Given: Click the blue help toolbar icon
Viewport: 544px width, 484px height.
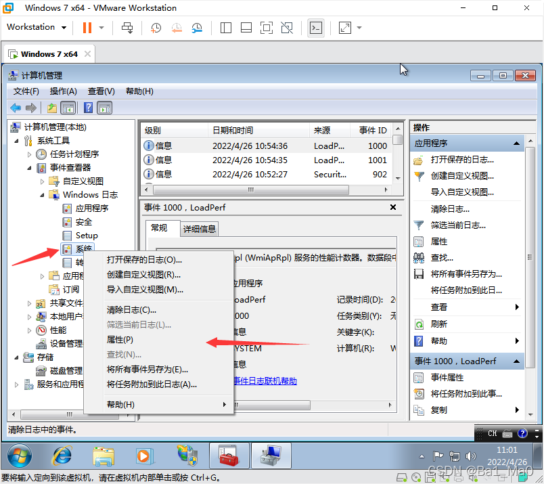Looking at the screenshot, I should coord(89,108).
